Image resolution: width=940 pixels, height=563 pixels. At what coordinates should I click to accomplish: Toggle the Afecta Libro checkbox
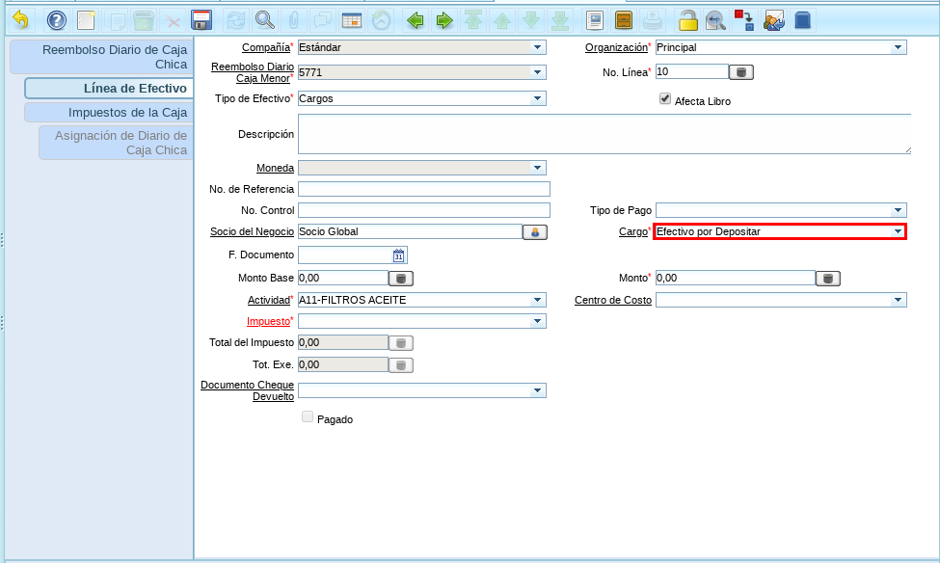665,99
